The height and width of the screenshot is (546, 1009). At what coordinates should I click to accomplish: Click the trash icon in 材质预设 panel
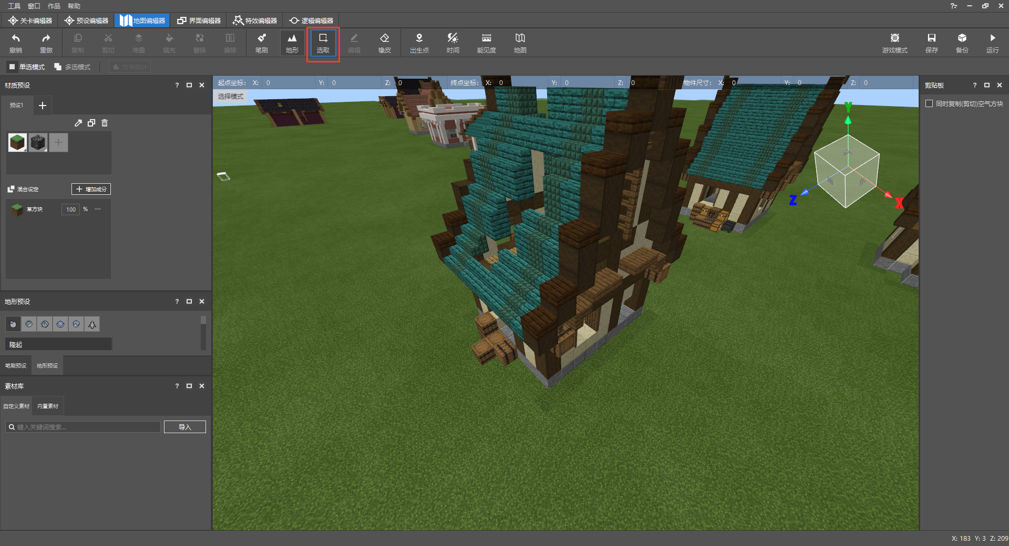click(105, 123)
